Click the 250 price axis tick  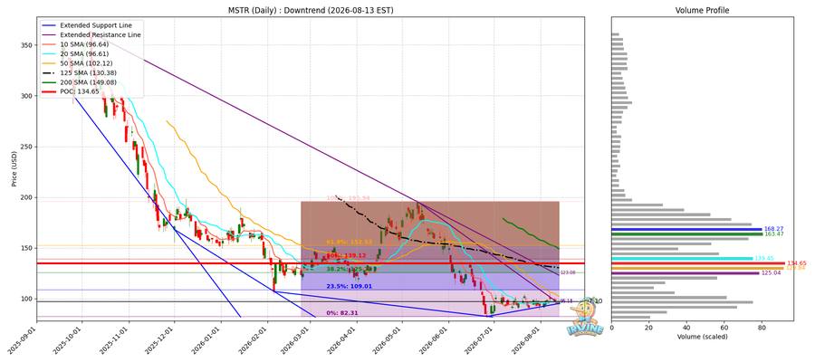pyautogui.click(x=27, y=147)
